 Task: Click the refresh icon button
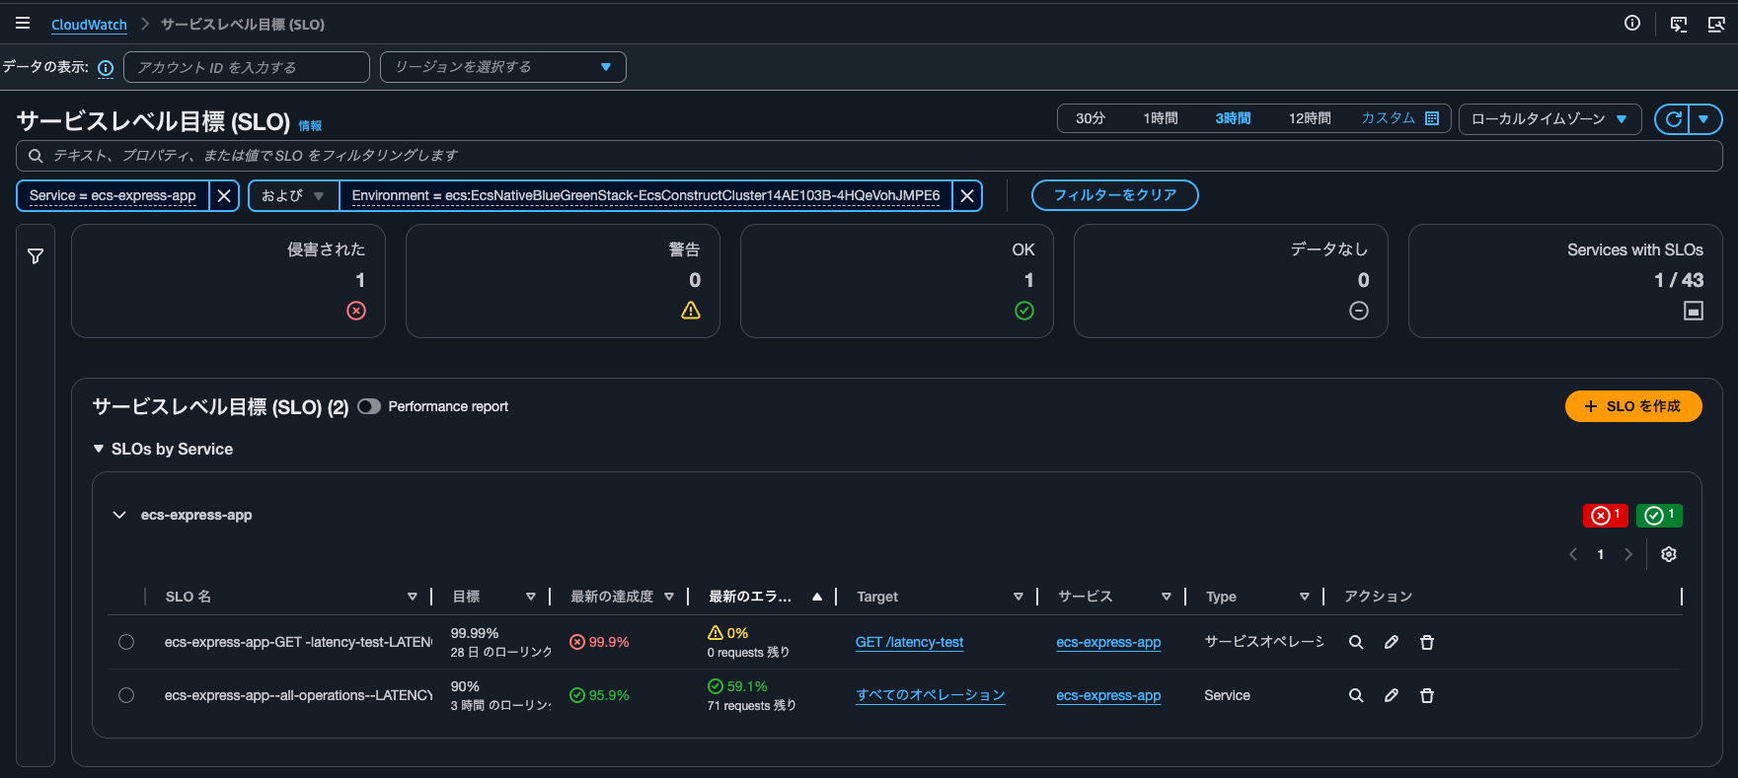(x=1673, y=119)
